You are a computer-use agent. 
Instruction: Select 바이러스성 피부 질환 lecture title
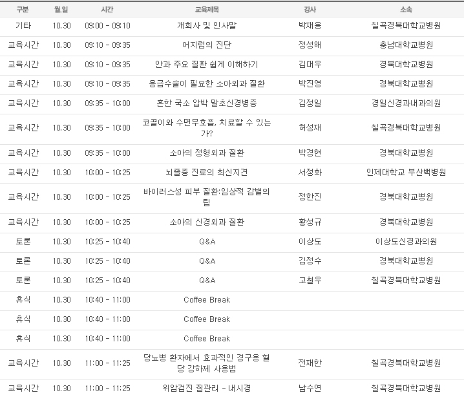(x=207, y=197)
